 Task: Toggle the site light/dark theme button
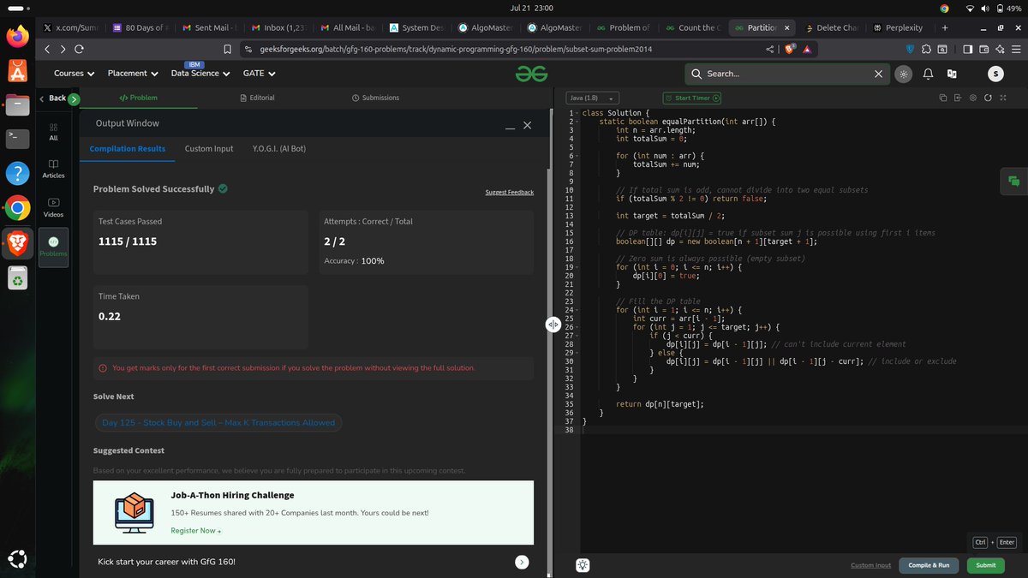point(903,74)
